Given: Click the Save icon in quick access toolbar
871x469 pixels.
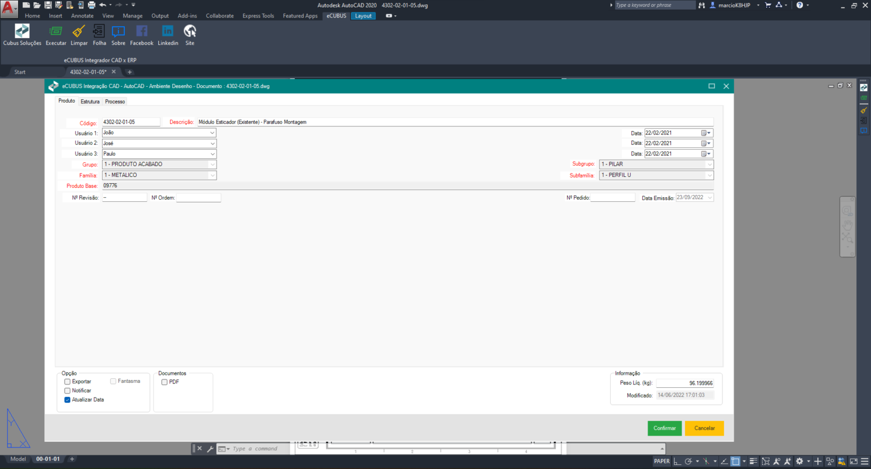Looking at the screenshot, I should (48, 5).
